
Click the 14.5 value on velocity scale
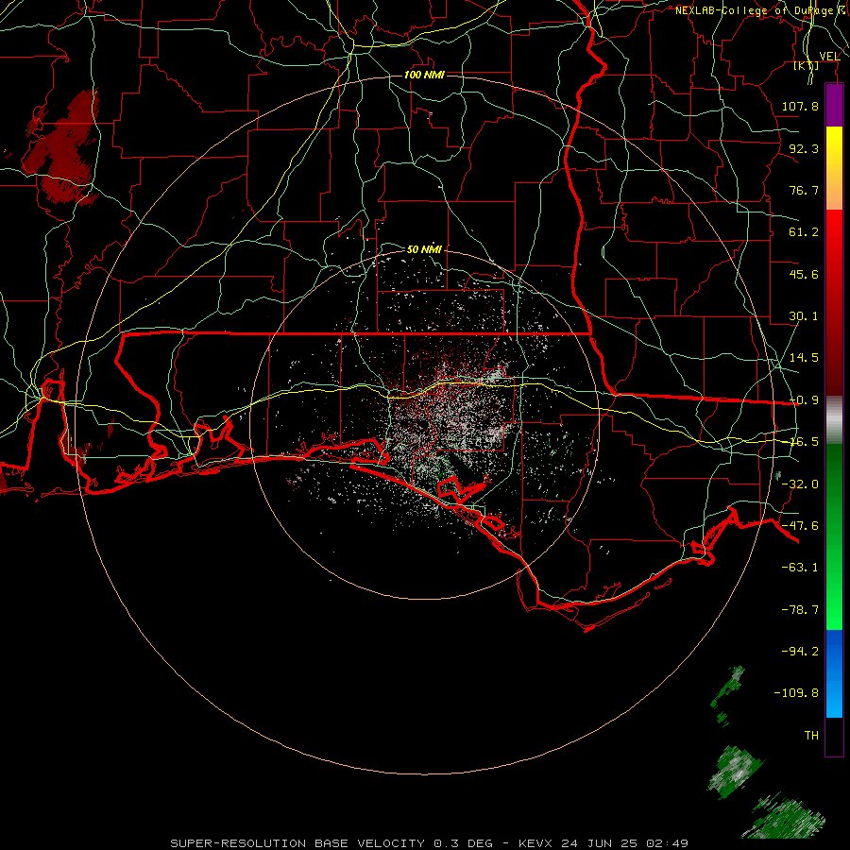pyautogui.click(x=804, y=358)
